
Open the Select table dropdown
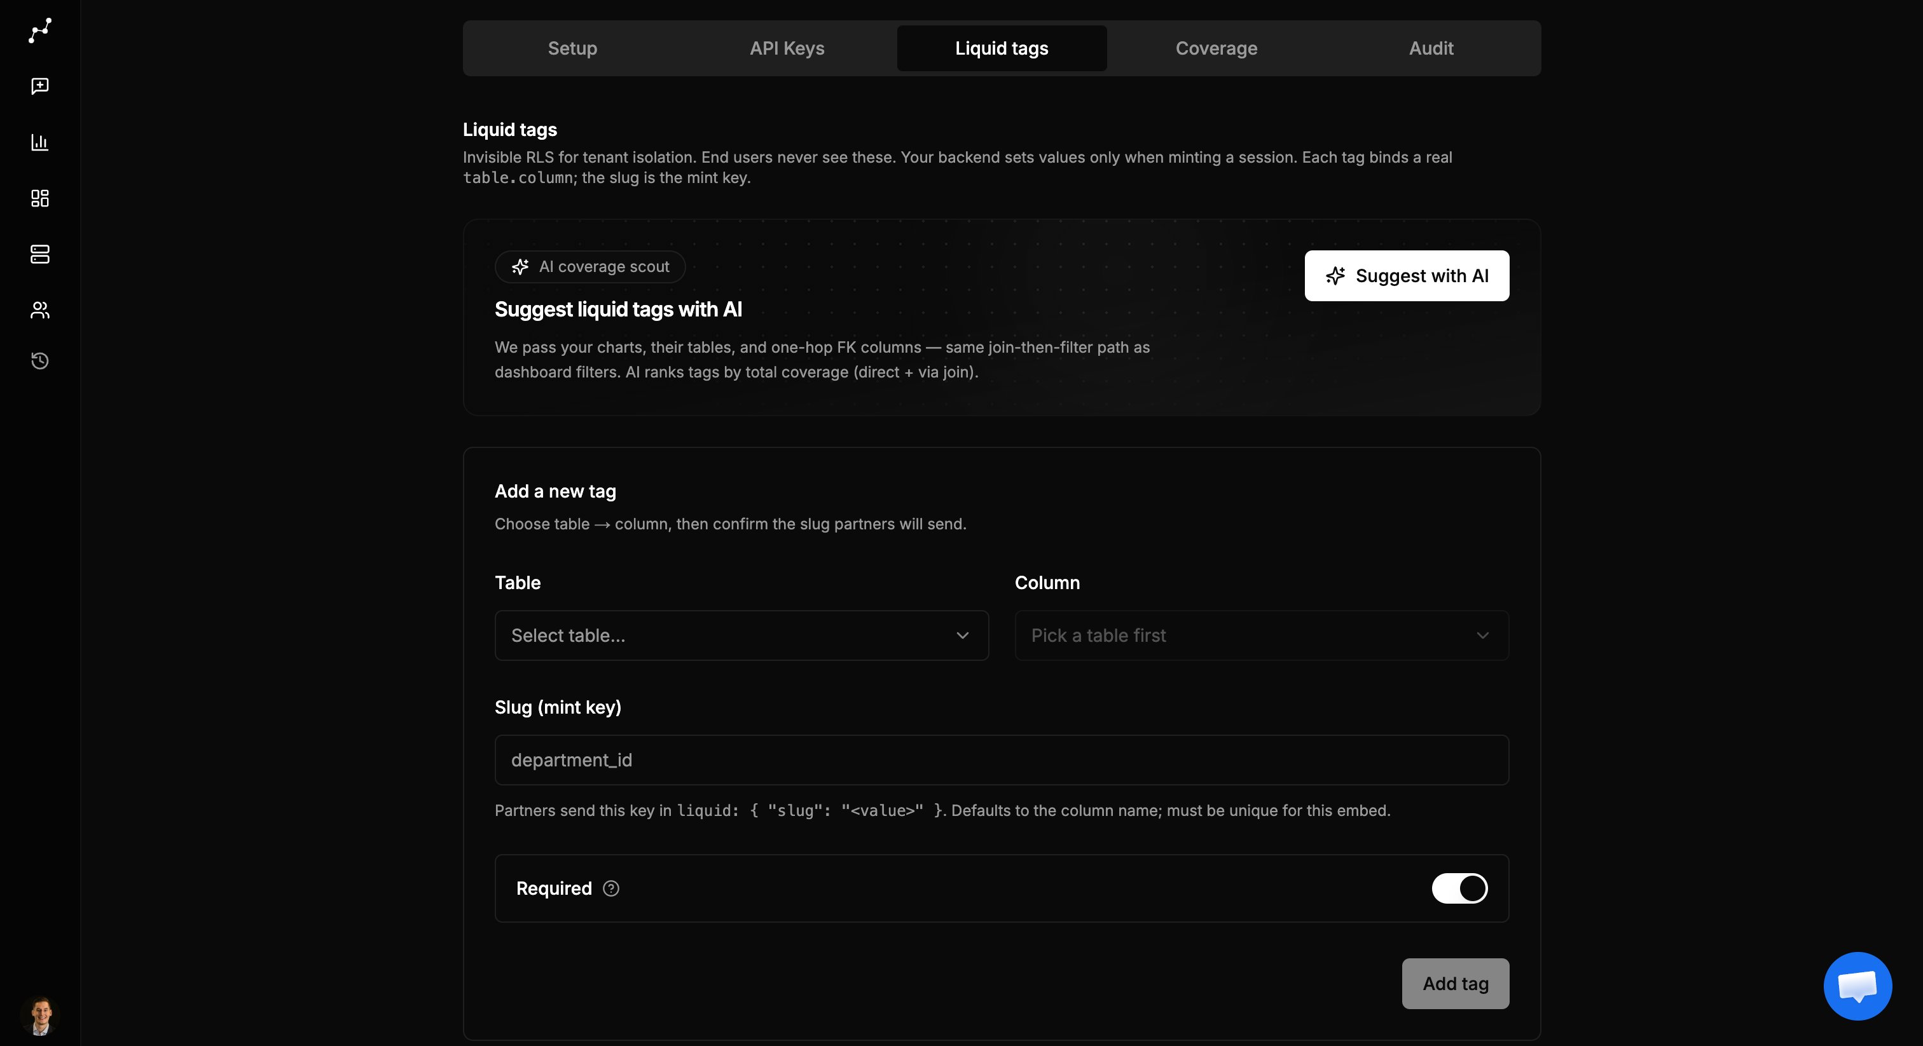coord(741,635)
